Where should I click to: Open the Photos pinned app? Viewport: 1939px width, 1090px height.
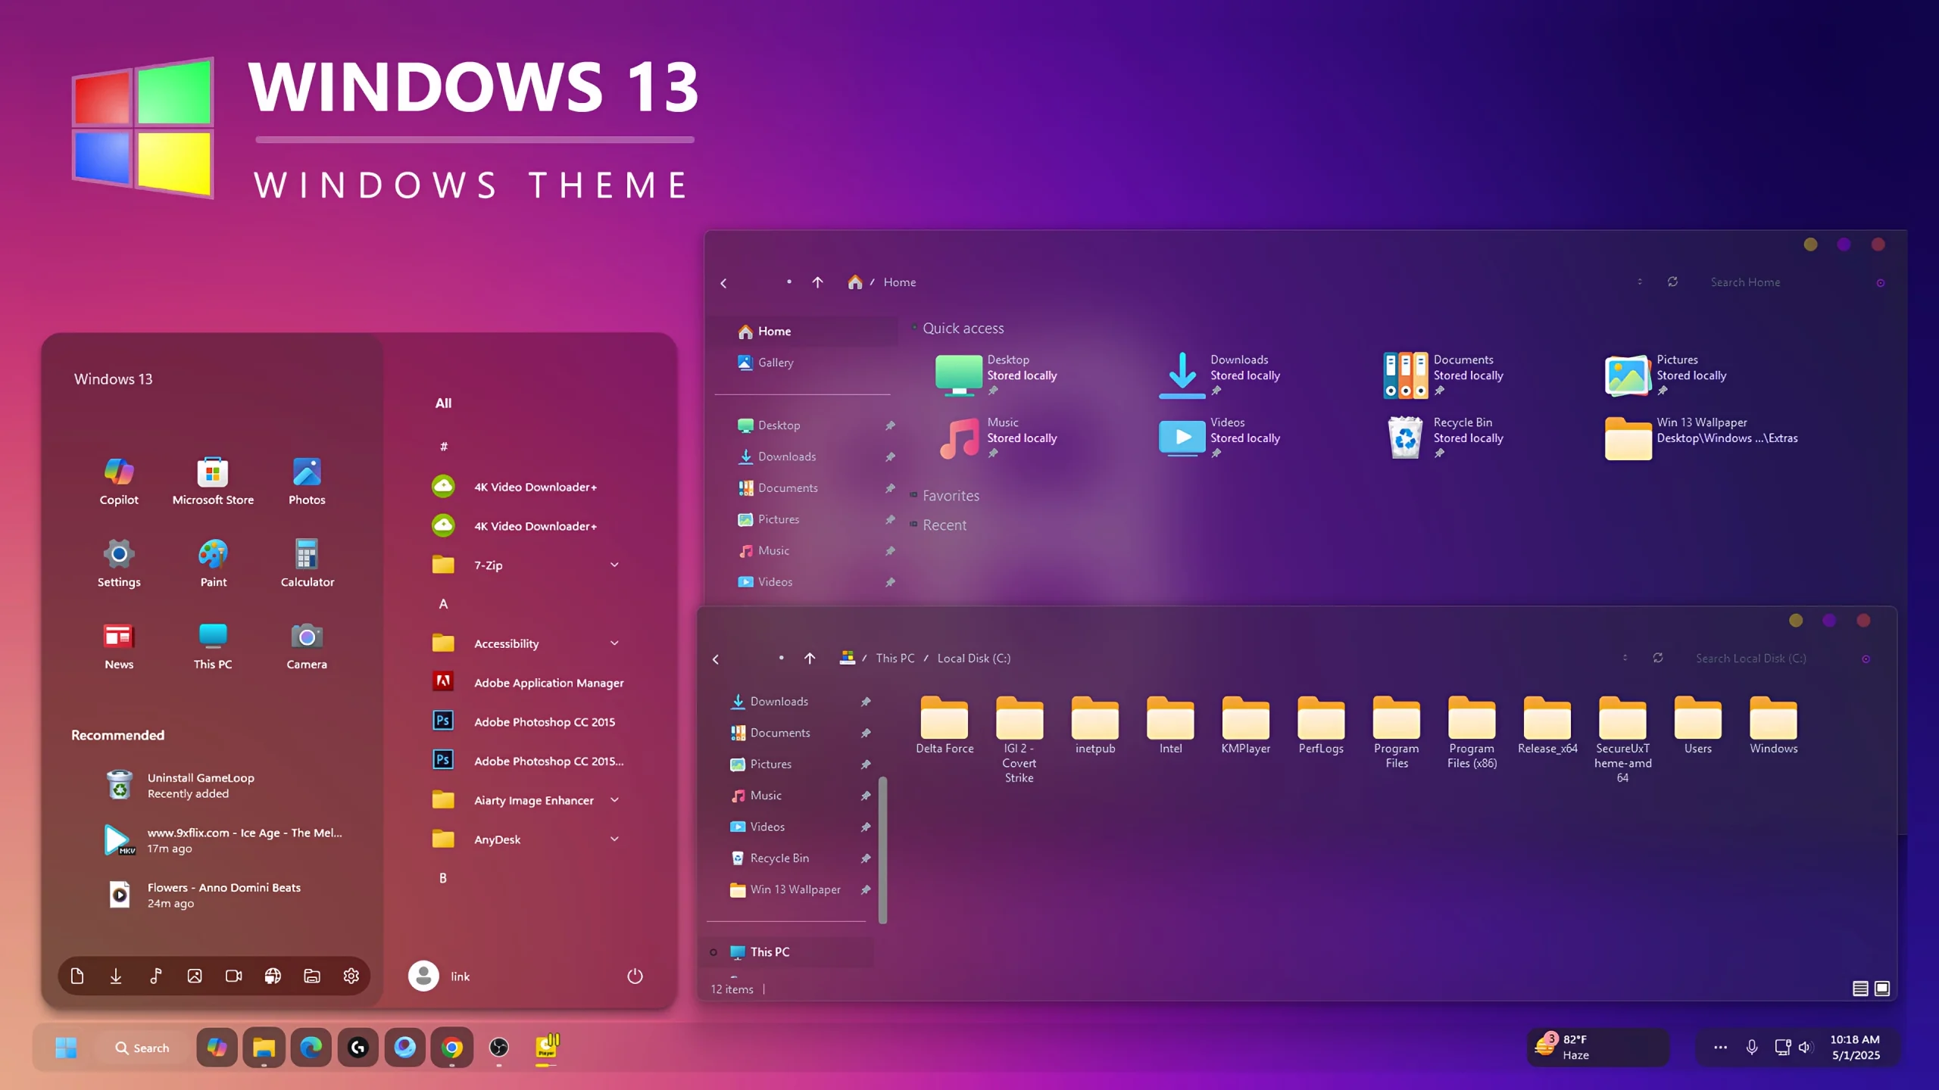click(307, 481)
